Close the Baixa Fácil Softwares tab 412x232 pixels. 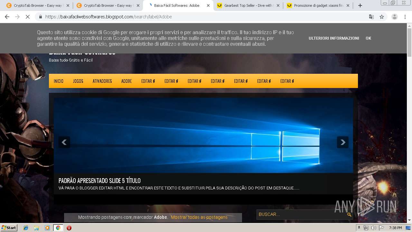point(208,5)
